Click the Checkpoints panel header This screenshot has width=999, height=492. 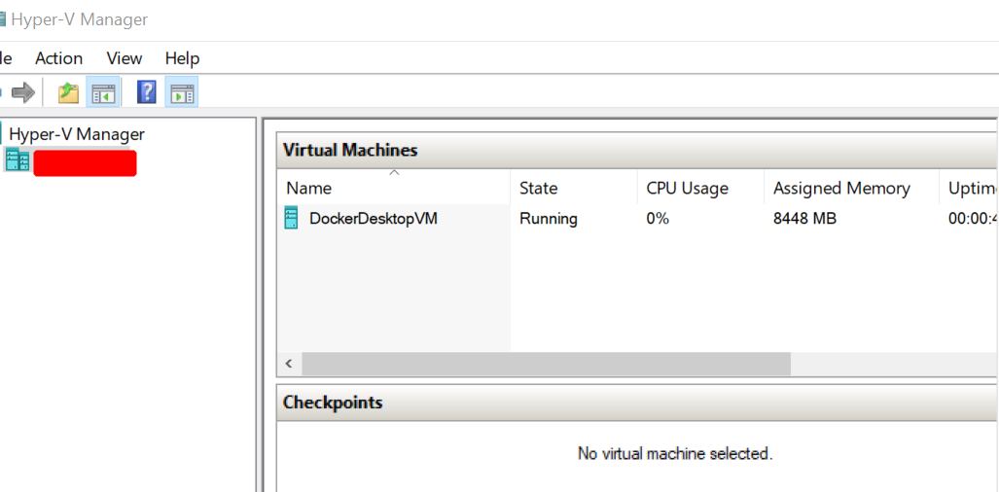(638, 403)
